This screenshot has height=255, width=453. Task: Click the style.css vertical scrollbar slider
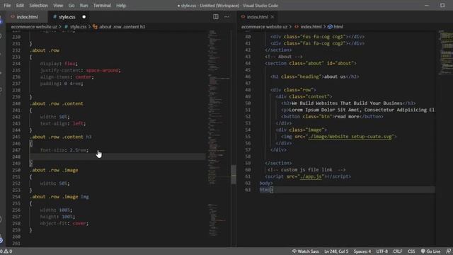234,174
